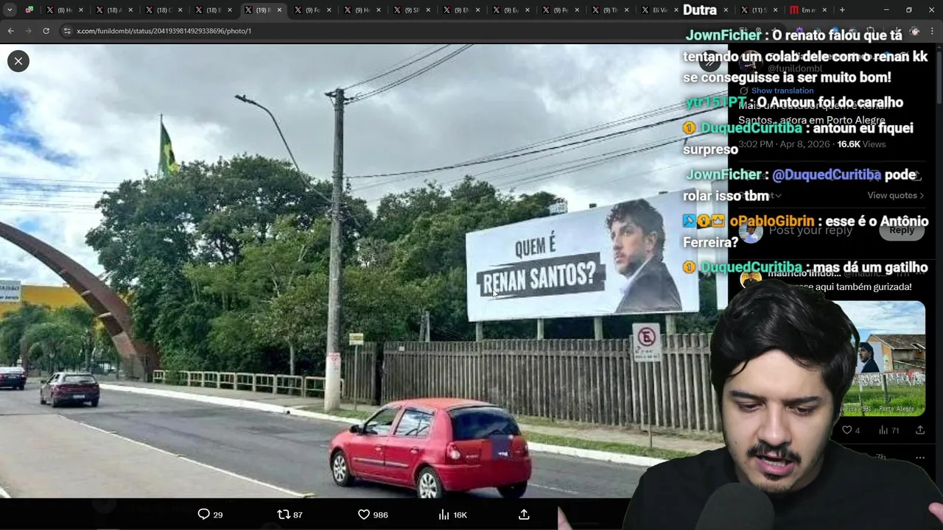Switch to the "(9) Th" tab
The image size is (943, 530).
pos(609,10)
